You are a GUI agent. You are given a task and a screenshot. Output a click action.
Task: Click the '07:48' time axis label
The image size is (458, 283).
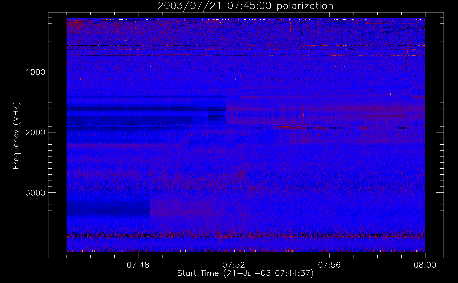coord(138,265)
